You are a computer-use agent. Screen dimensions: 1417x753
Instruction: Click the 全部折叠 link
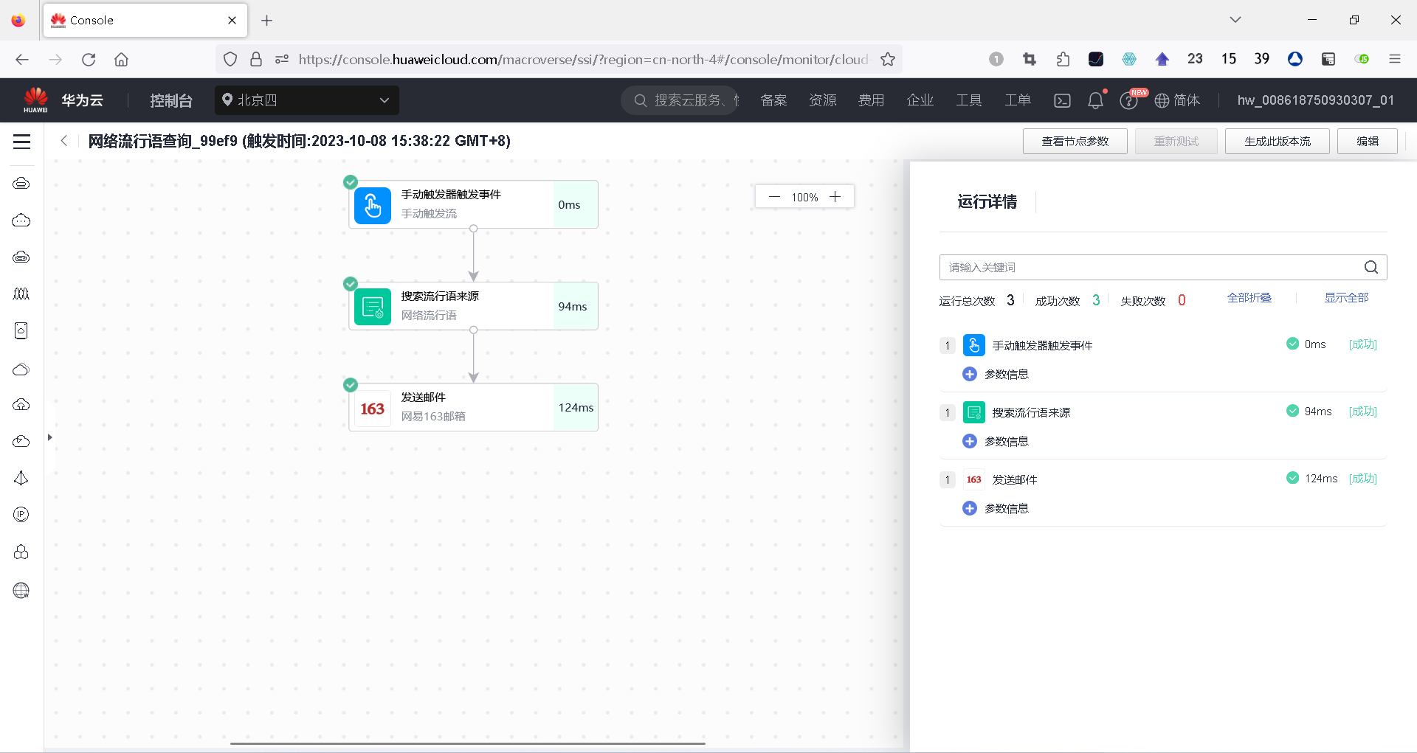1249,298
